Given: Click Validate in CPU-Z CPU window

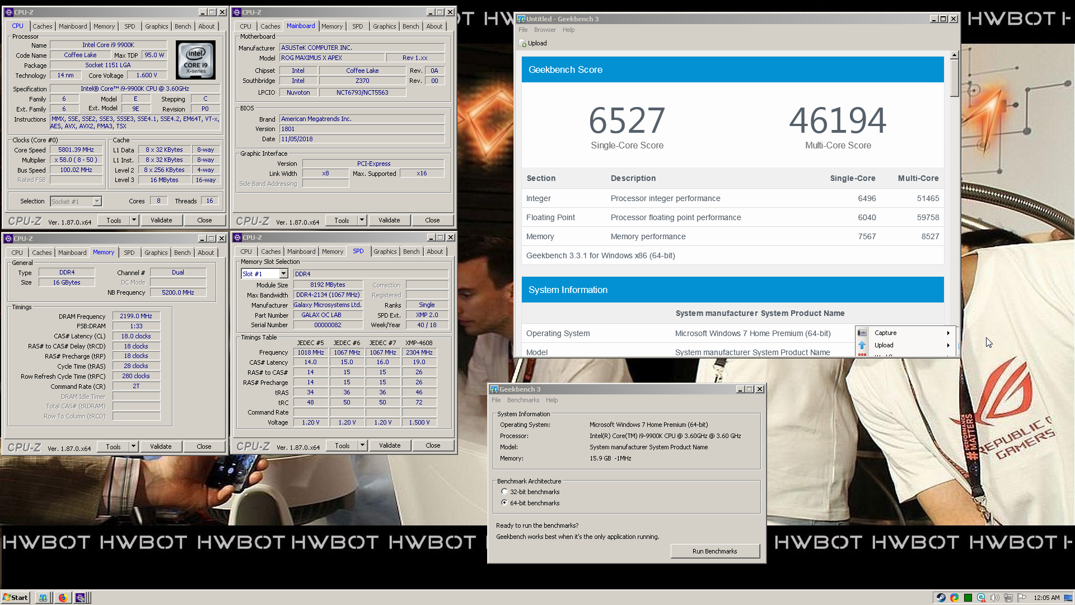Looking at the screenshot, I should (161, 220).
